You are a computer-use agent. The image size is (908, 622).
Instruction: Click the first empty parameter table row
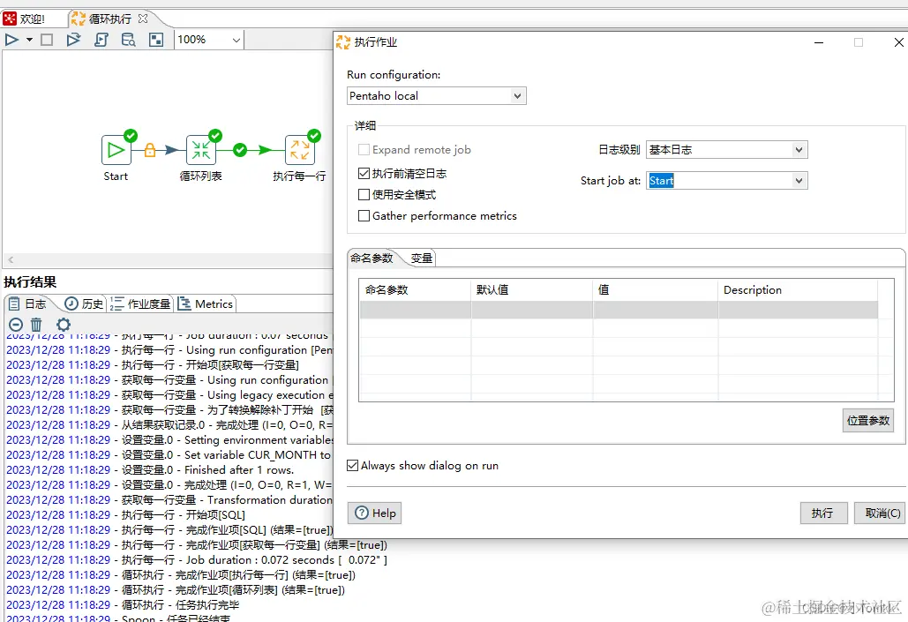click(x=619, y=310)
